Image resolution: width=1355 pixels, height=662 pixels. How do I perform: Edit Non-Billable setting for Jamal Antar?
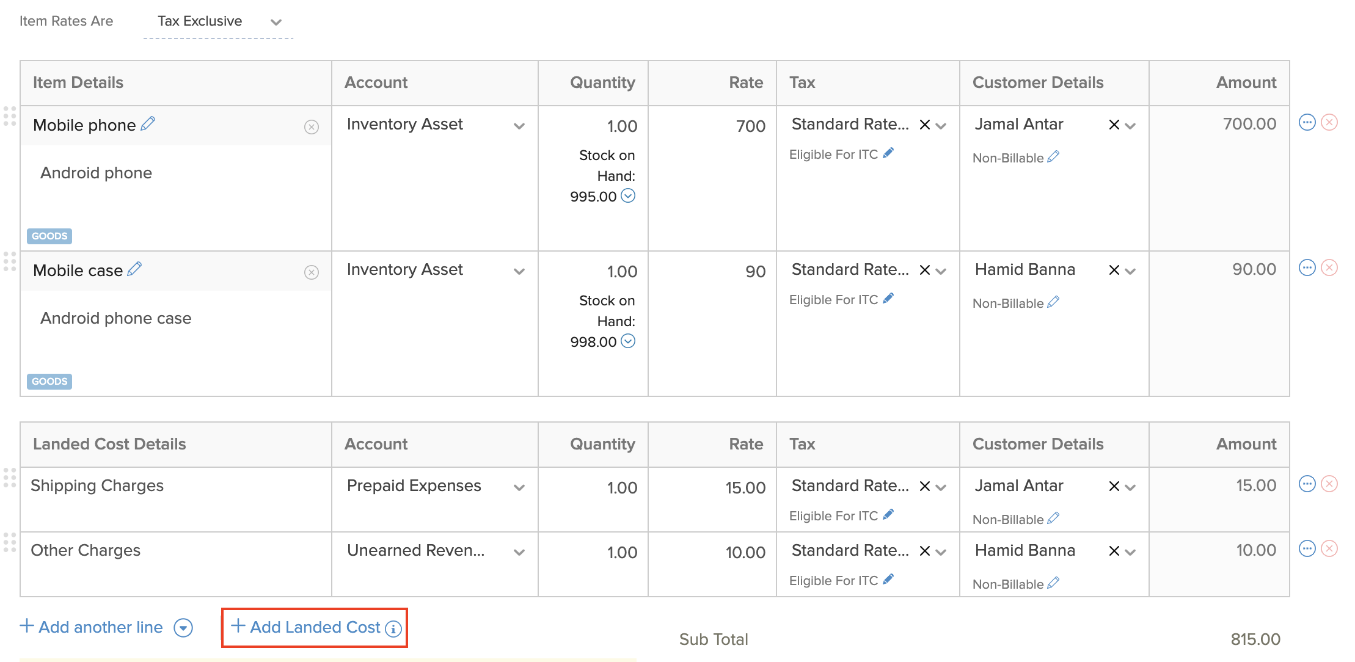click(1053, 157)
